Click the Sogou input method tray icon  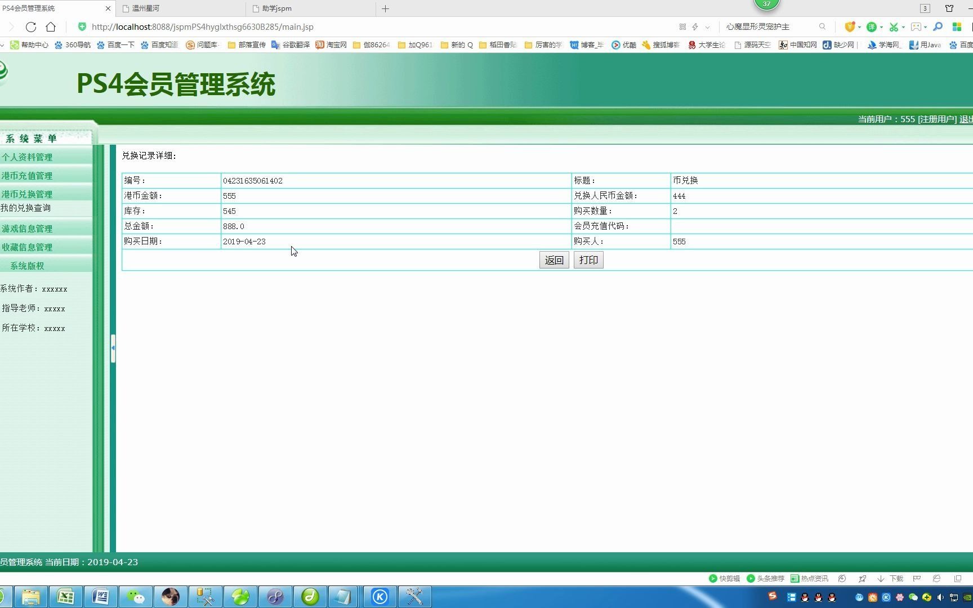[773, 596]
